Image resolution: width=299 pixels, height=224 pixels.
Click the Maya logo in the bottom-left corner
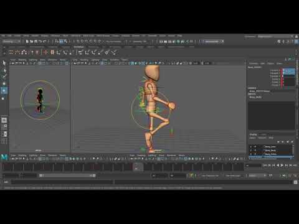tap(4, 157)
